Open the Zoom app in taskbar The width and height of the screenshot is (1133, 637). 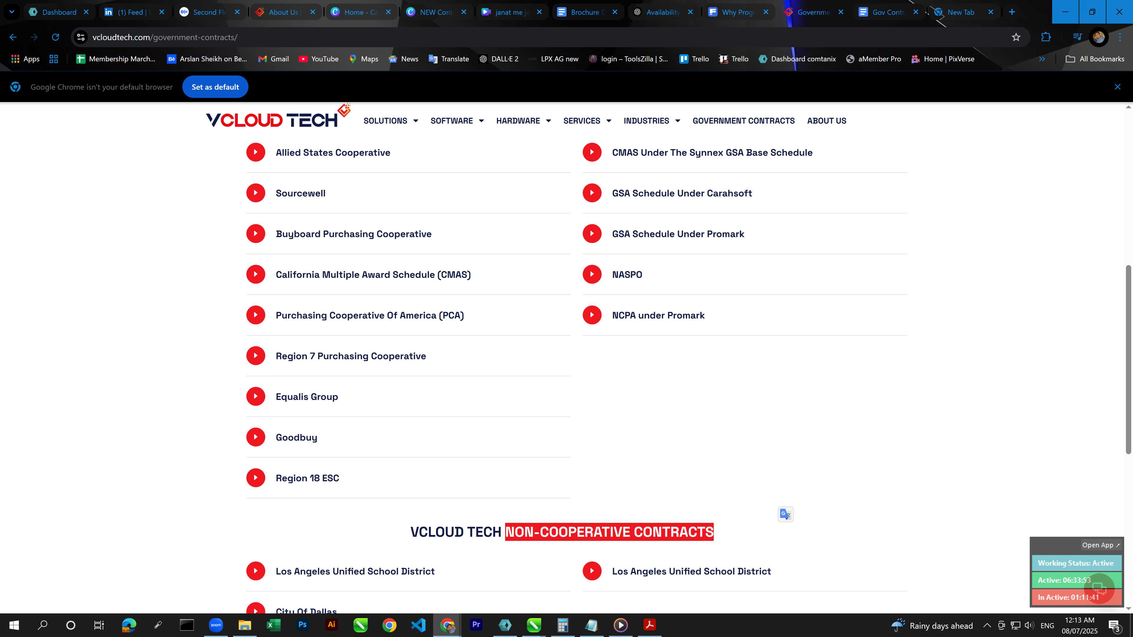click(x=216, y=625)
